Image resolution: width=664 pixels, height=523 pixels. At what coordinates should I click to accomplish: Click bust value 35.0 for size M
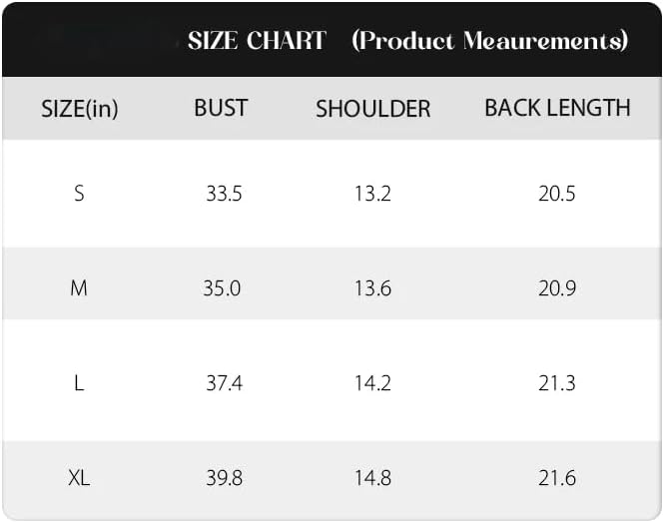(x=222, y=288)
